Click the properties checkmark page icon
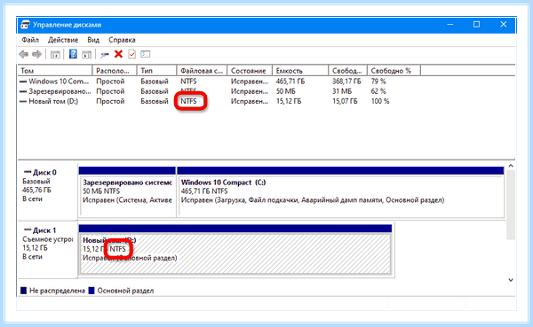Screen dimensions: 533x327 pos(131,54)
